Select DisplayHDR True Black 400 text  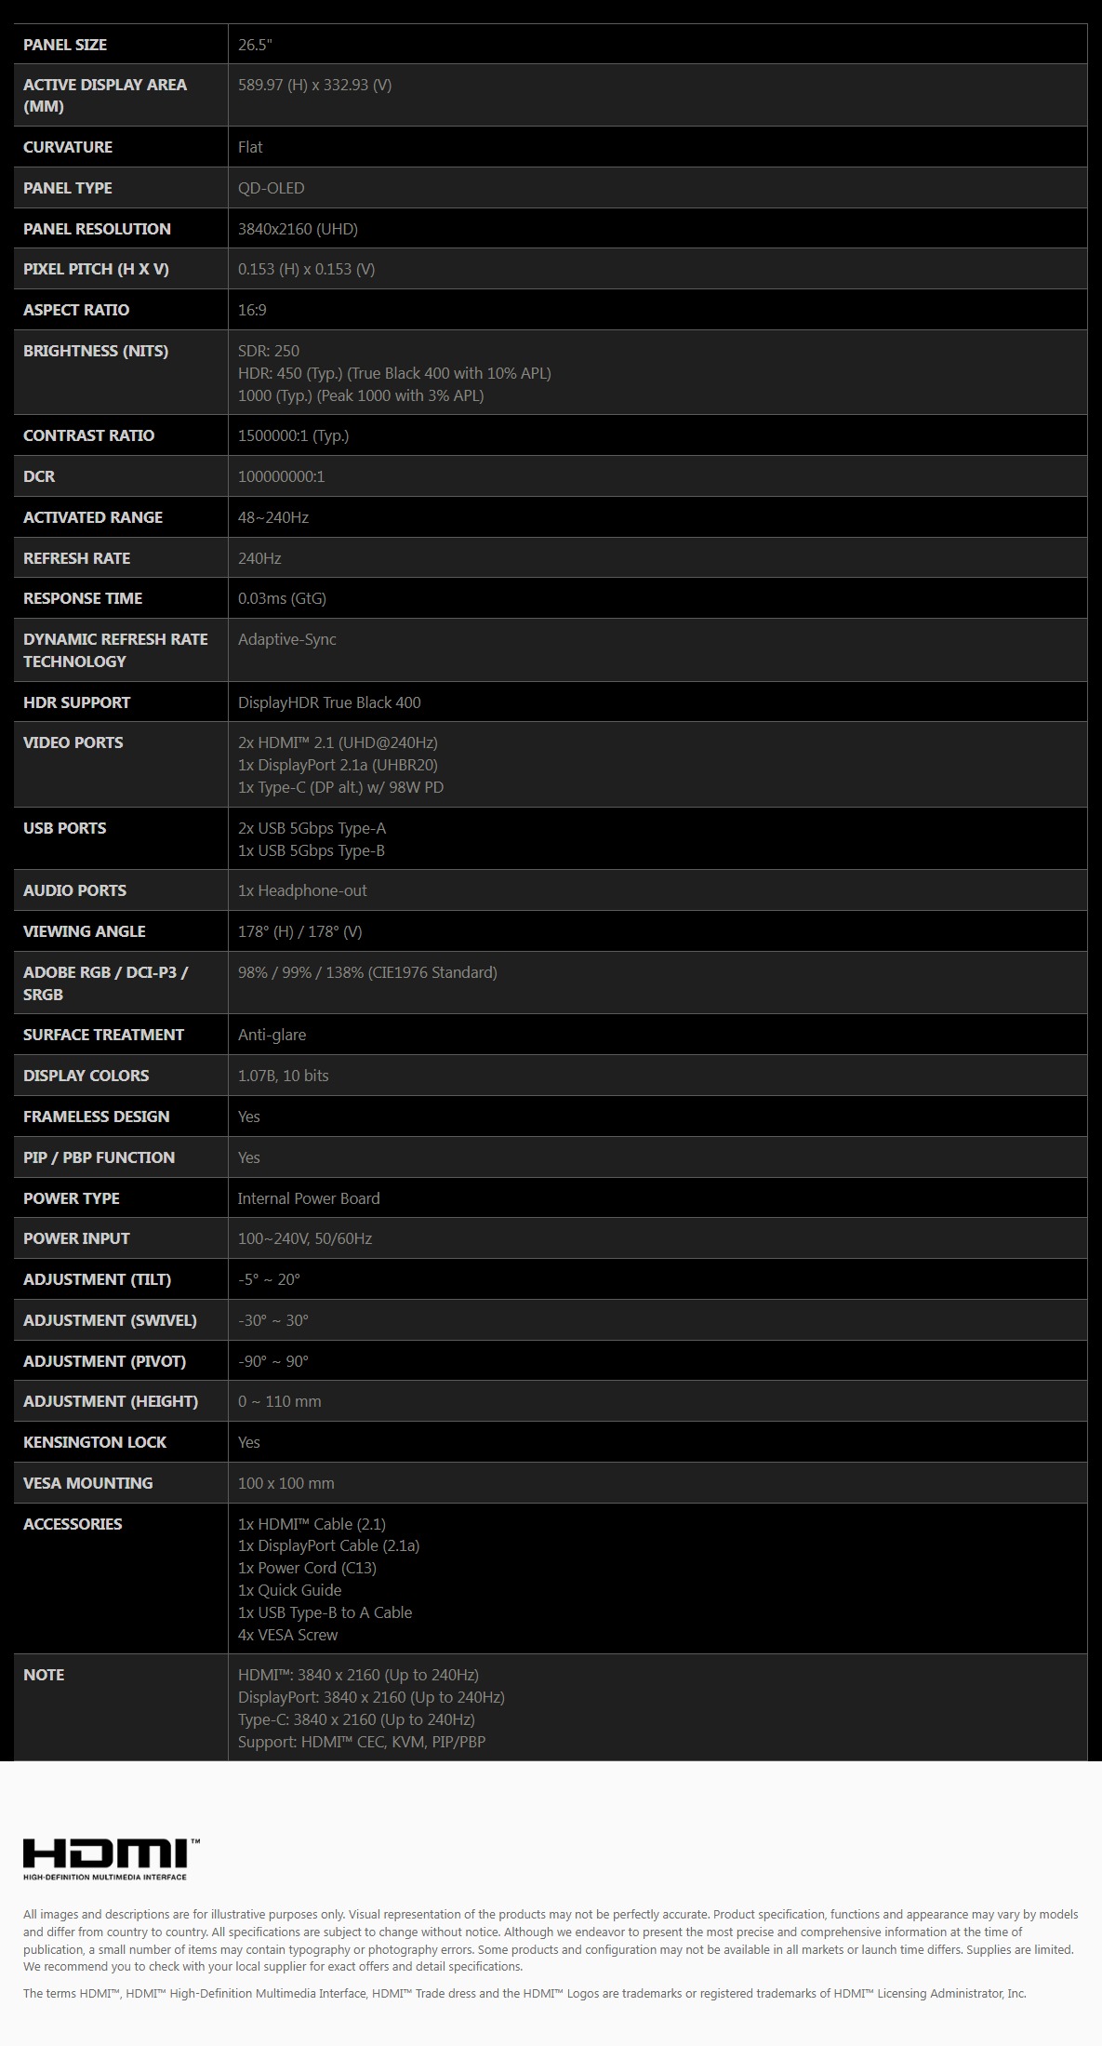(x=329, y=702)
